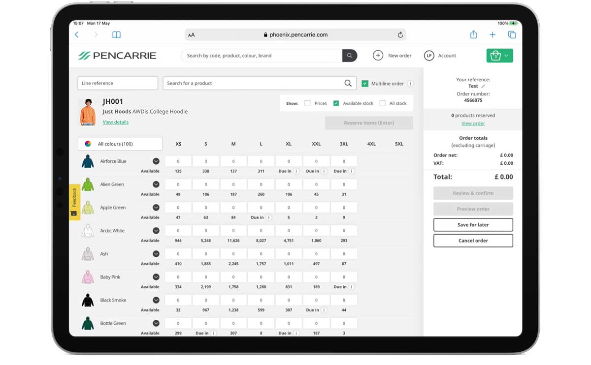Image resolution: width=591 pixels, height=365 pixels.
Task: Expand the Alien Green row chevron
Action: point(156,184)
